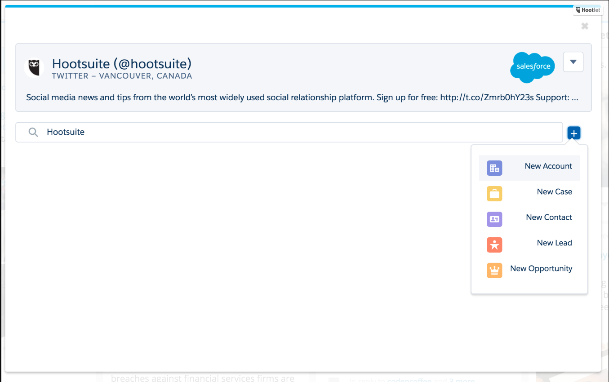Choose New Opportunity from the menu
Screen dimensions: 609x382
pos(529,271)
